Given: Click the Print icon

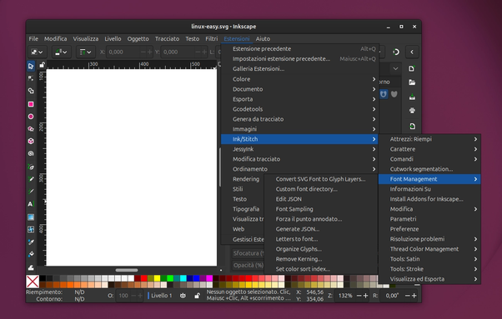Looking at the screenshot, I should [412, 111].
